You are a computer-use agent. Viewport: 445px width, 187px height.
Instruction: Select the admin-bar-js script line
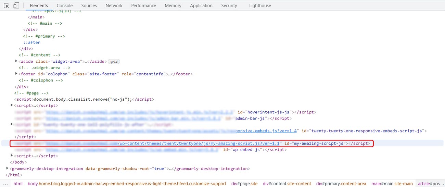(153, 118)
